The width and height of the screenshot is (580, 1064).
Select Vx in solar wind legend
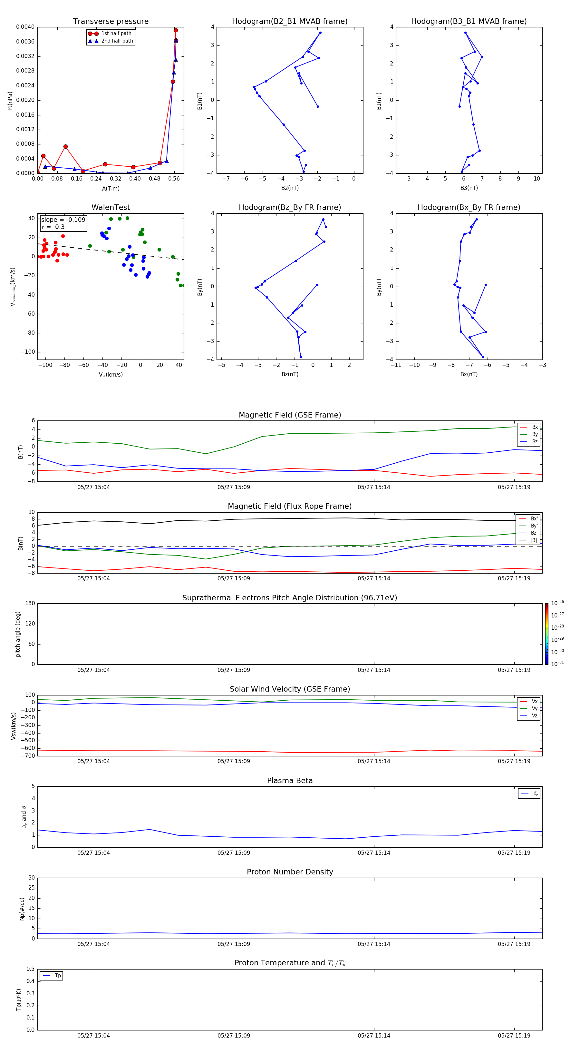(529, 701)
